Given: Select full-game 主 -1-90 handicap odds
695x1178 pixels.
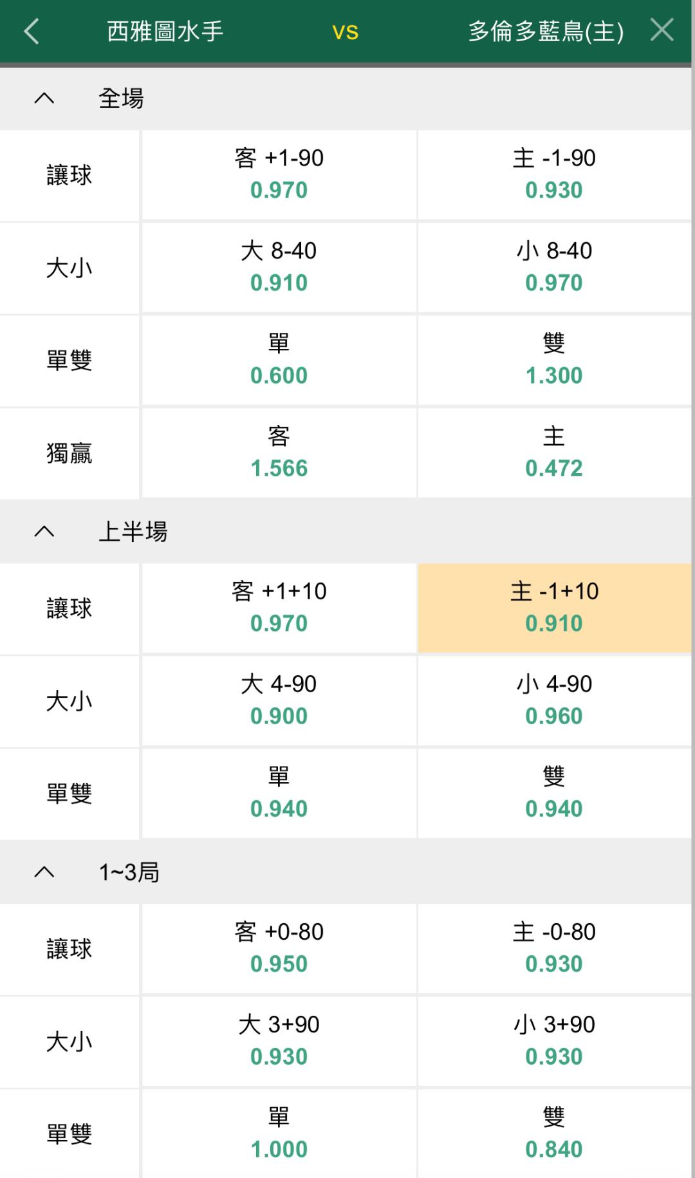Looking at the screenshot, I should (554, 174).
